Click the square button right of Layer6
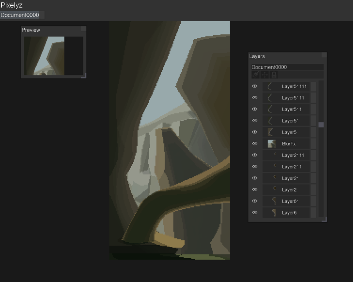The image size is (353, 282). coord(313,212)
